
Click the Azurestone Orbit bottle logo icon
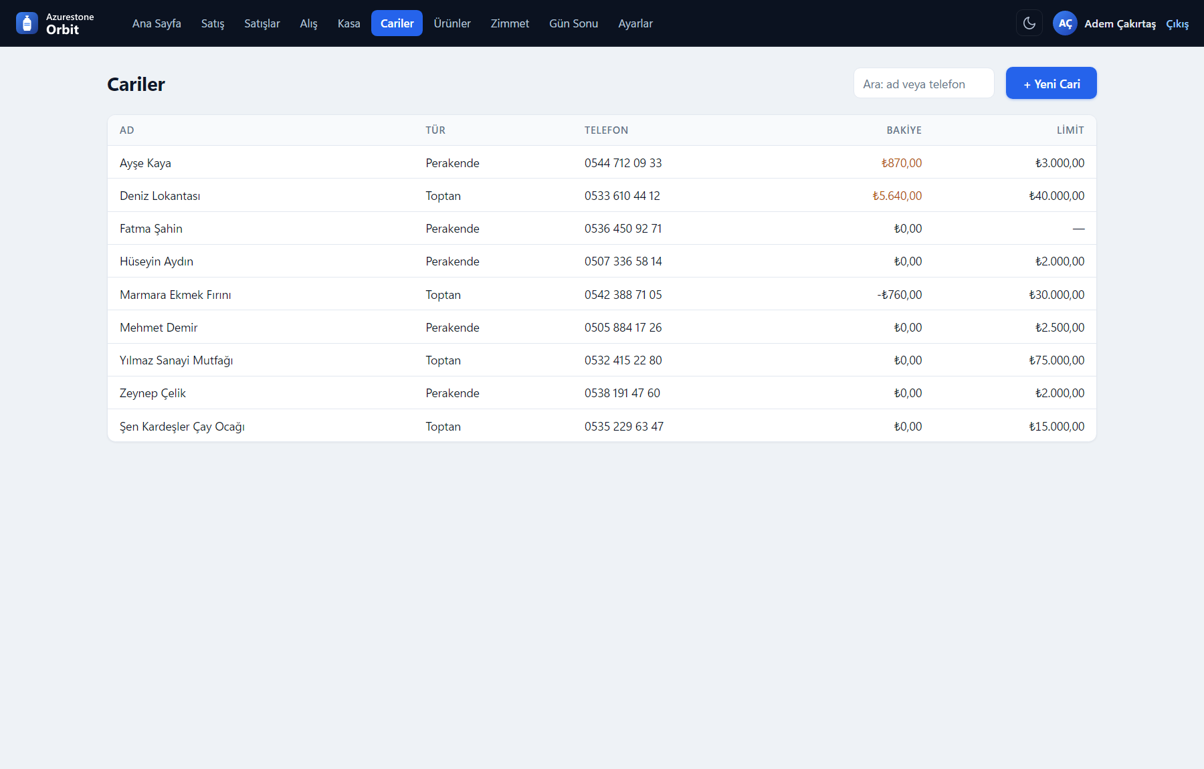tap(27, 23)
